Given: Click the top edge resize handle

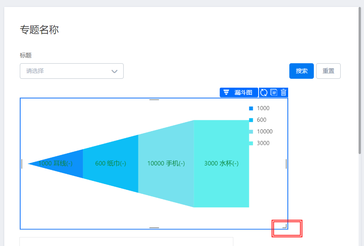Looking at the screenshot, I should (154, 100).
